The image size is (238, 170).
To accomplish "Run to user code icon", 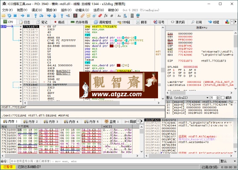I will pos(68,15).
